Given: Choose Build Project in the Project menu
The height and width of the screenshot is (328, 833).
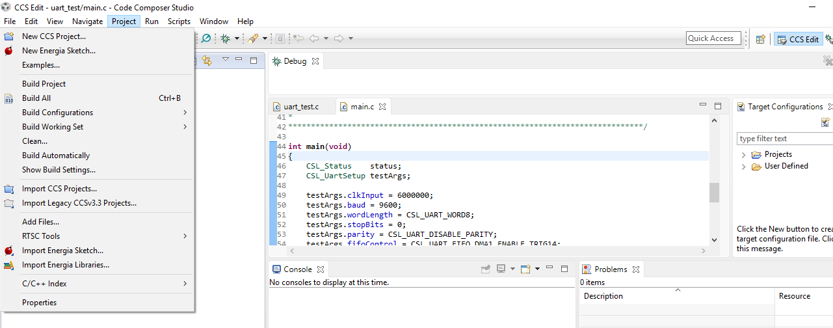Looking at the screenshot, I should (98, 84).
